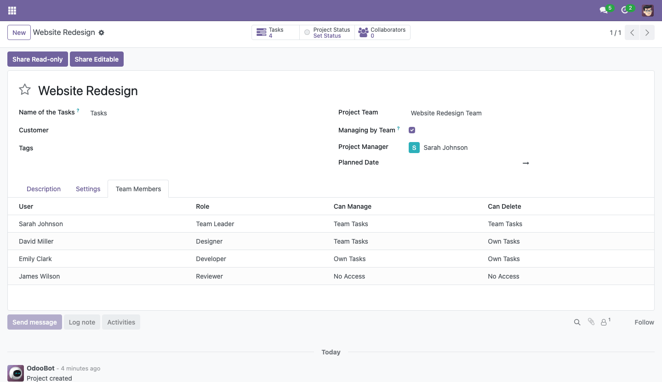Image resolution: width=662 pixels, height=382 pixels.
Task: Click Share Read-only button
Action: 38,59
